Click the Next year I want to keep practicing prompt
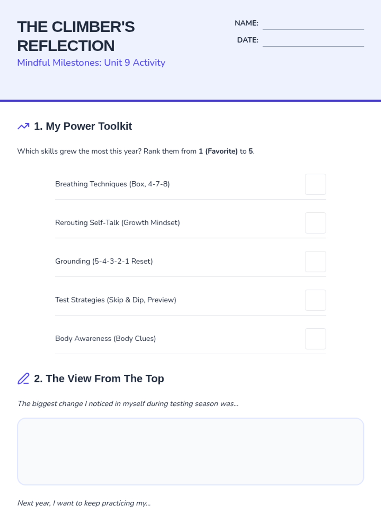The height and width of the screenshot is (508, 381). [84, 503]
